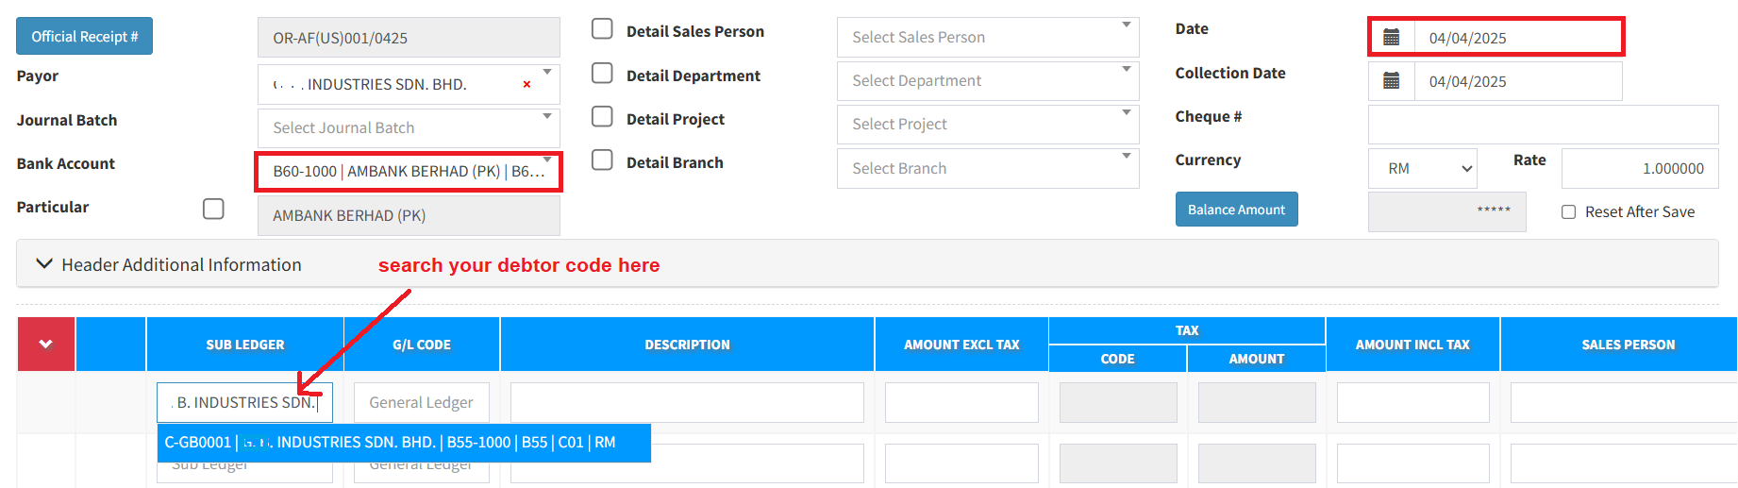The height and width of the screenshot is (488, 1738).
Task: Click the red chevron button in table header
Action: pos(46,345)
